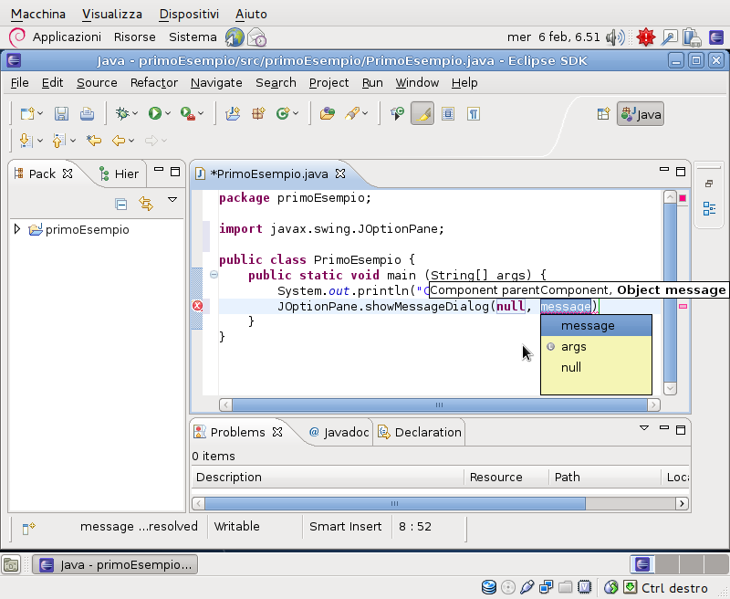The width and height of the screenshot is (730, 599).
Task: Click the New file wizard icon
Action: 27,113
